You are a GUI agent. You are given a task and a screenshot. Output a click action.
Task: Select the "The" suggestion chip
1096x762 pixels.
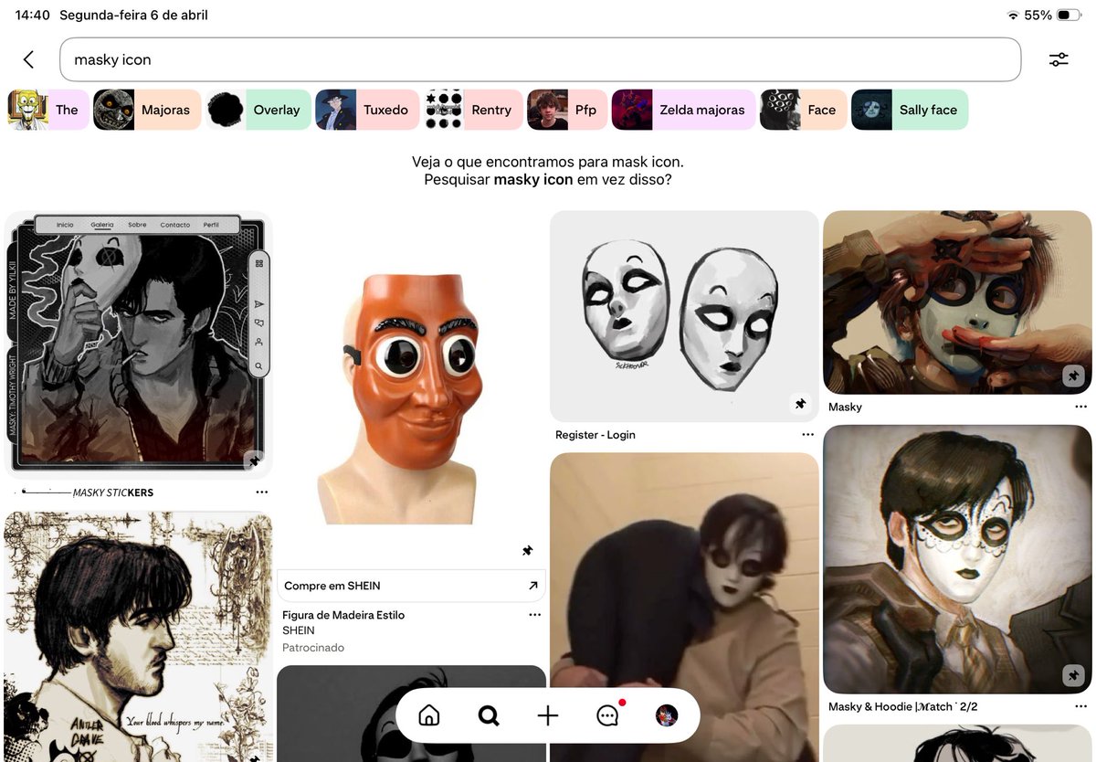(x=48, y=110)
